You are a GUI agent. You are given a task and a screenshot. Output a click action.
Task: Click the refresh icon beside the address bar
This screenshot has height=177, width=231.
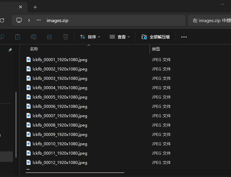(x=2, y=20)
